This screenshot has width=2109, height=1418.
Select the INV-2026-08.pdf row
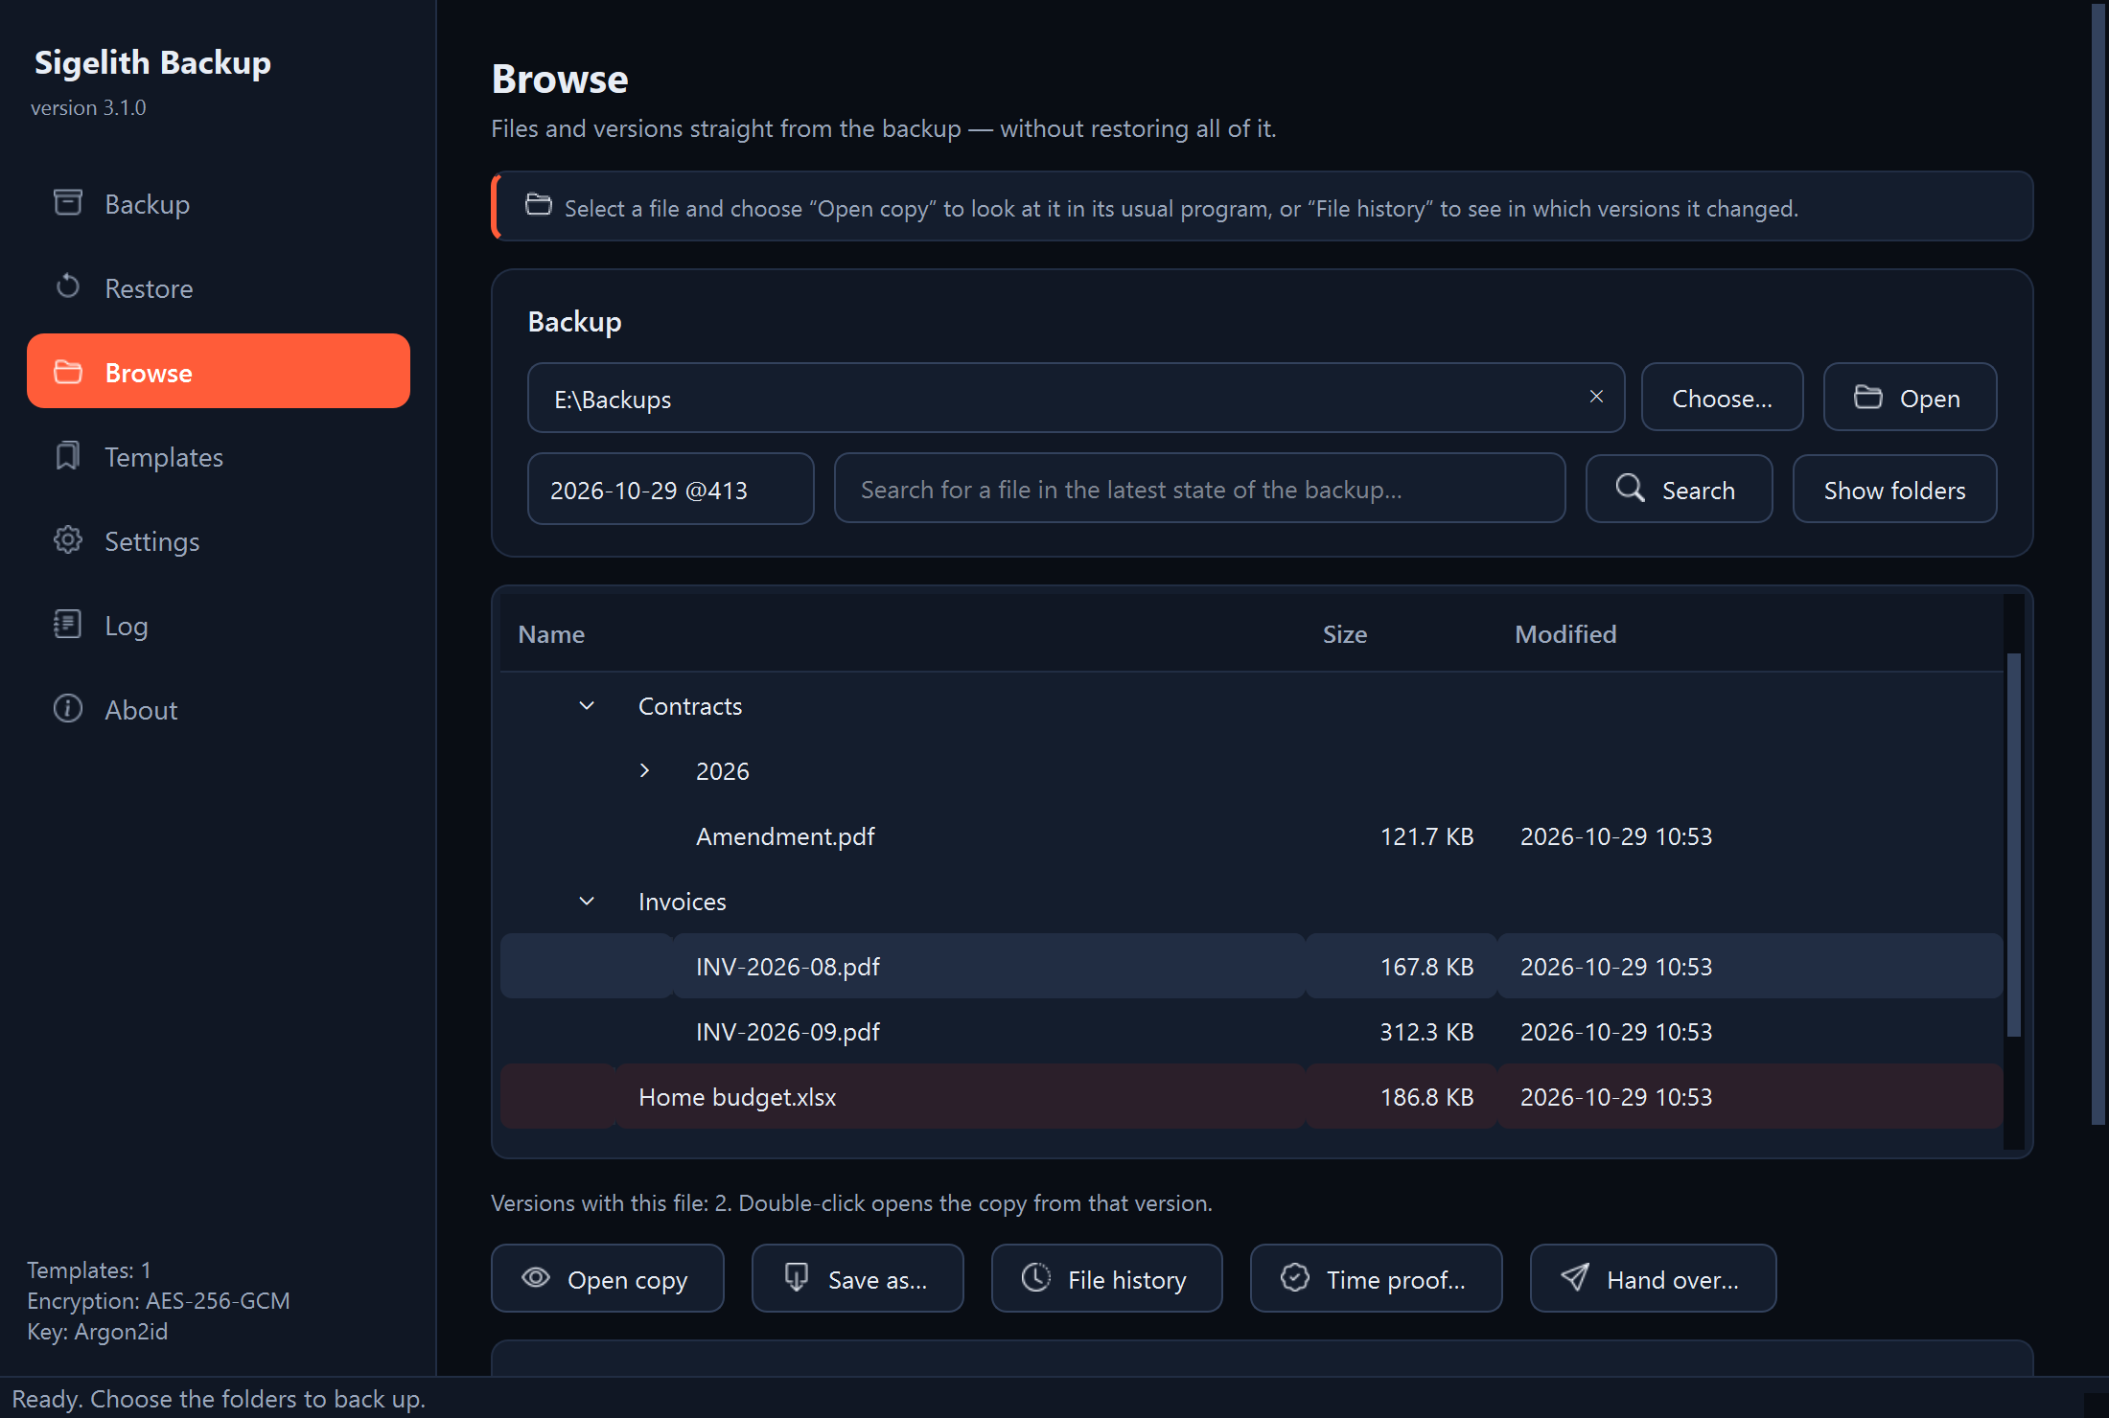click(1251, 967)
